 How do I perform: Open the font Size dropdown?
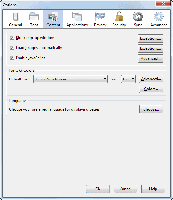pos(128,79)
